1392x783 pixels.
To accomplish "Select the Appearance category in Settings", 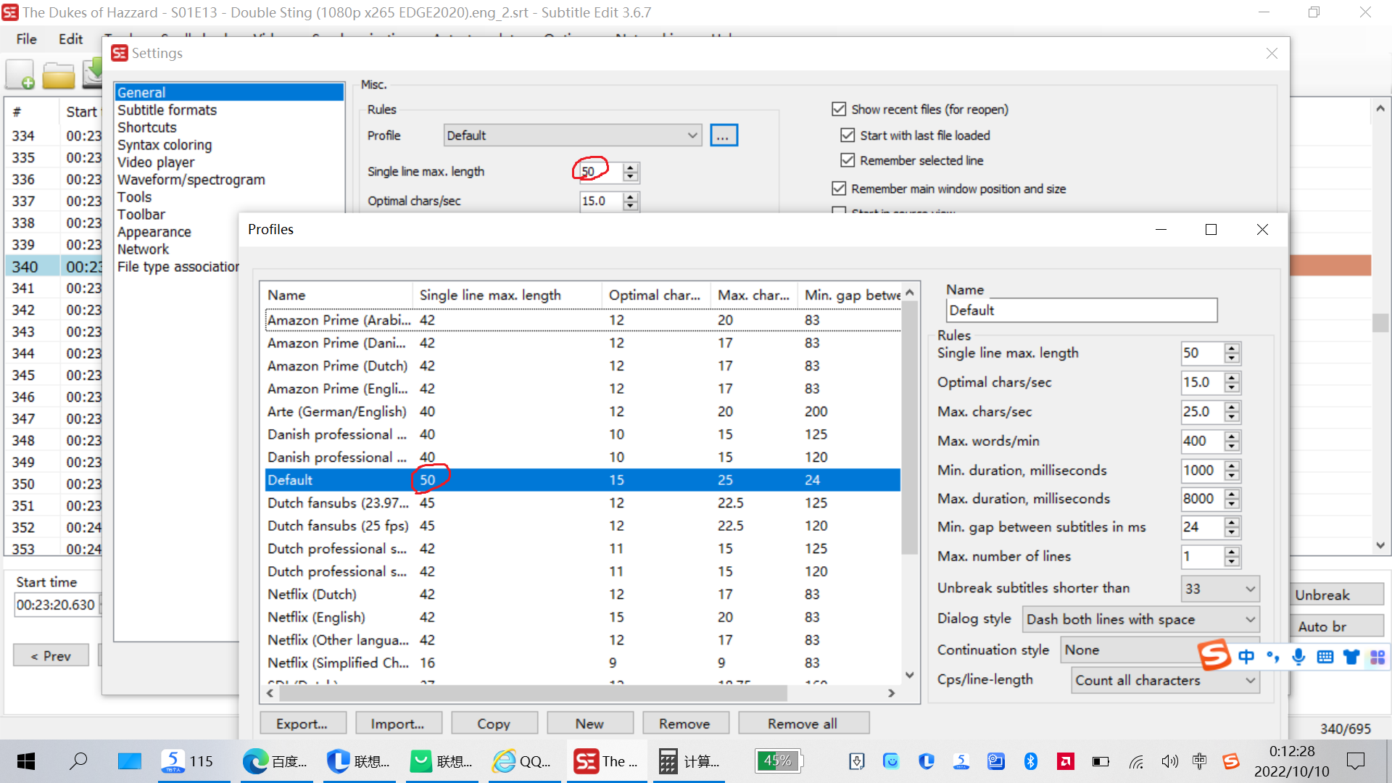I will coord(154,231).
